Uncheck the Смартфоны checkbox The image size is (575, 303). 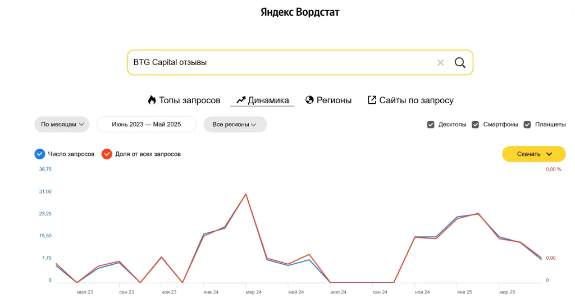(475, 125)
